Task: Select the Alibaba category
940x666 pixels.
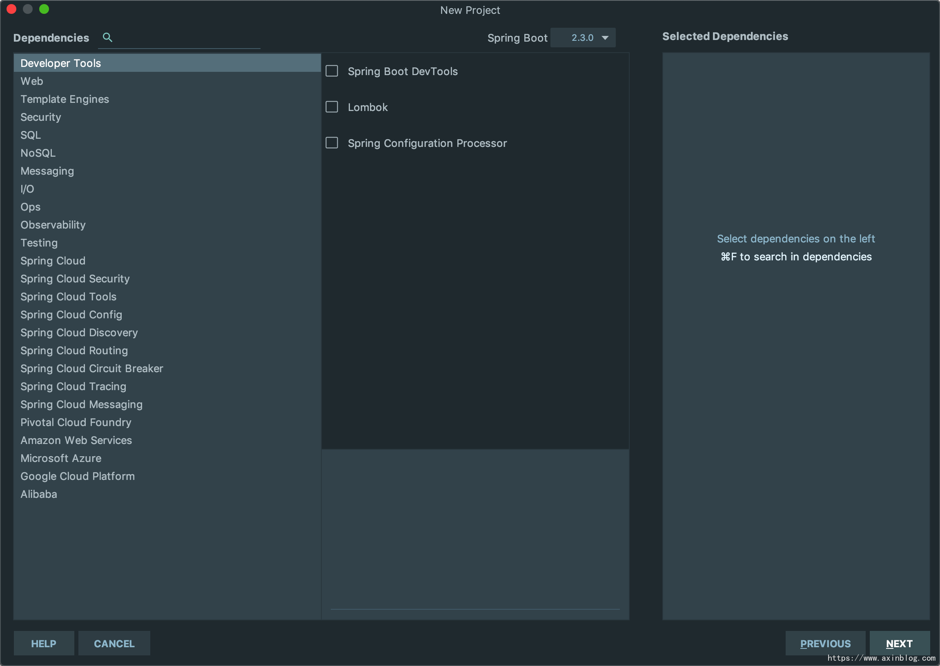Action: click(x=167, y=494)
